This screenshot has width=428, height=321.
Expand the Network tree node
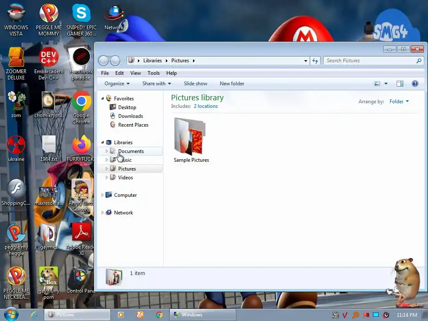[103, 212]
